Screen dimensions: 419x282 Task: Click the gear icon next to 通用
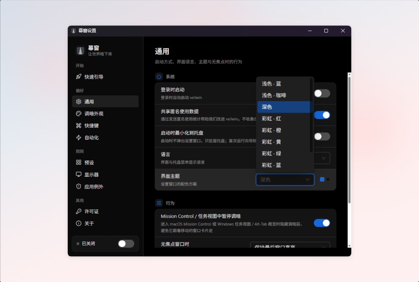point(79,102)
